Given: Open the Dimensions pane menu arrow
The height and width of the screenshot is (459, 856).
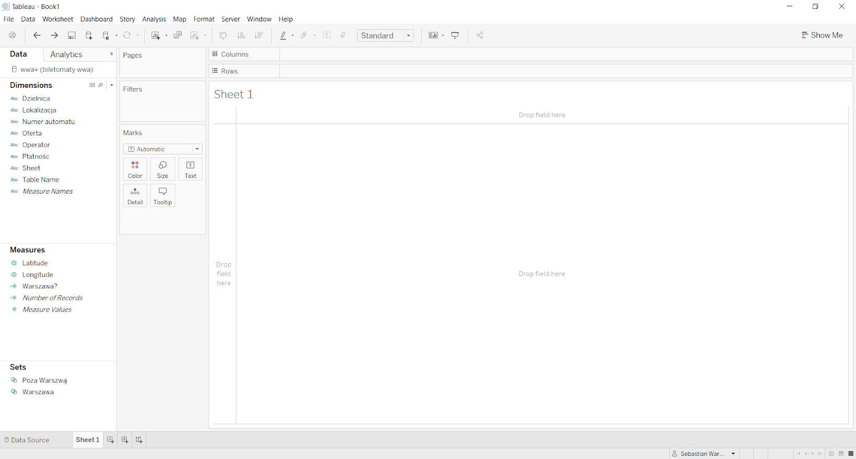Looking at the screenshot, I should pos(111,85).
